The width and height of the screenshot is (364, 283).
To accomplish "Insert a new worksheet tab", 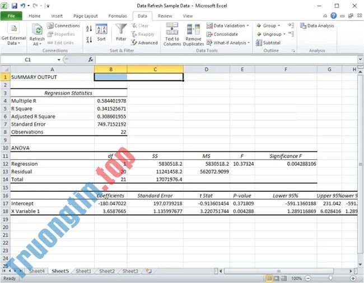I will (x=148, y=271).
